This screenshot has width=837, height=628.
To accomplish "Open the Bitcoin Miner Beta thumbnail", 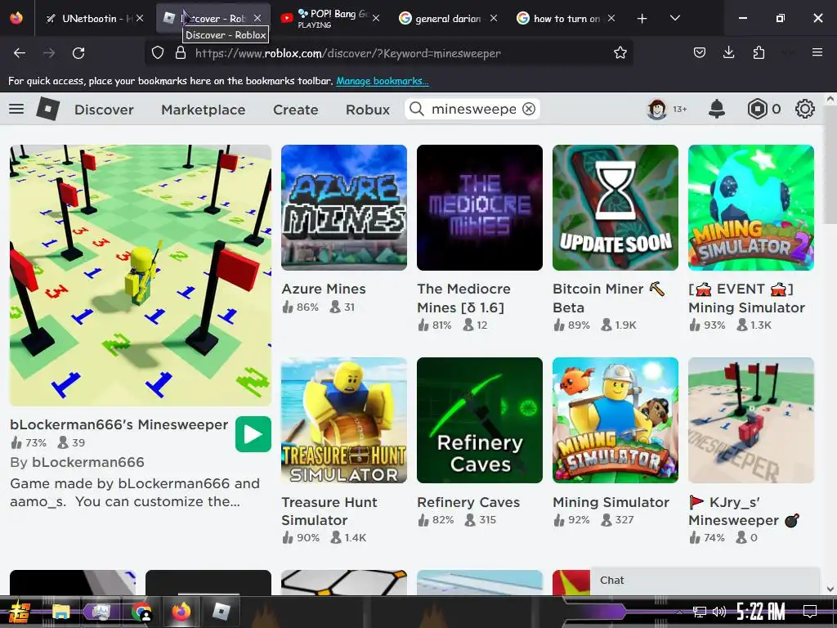I will [x=615, y=207].
